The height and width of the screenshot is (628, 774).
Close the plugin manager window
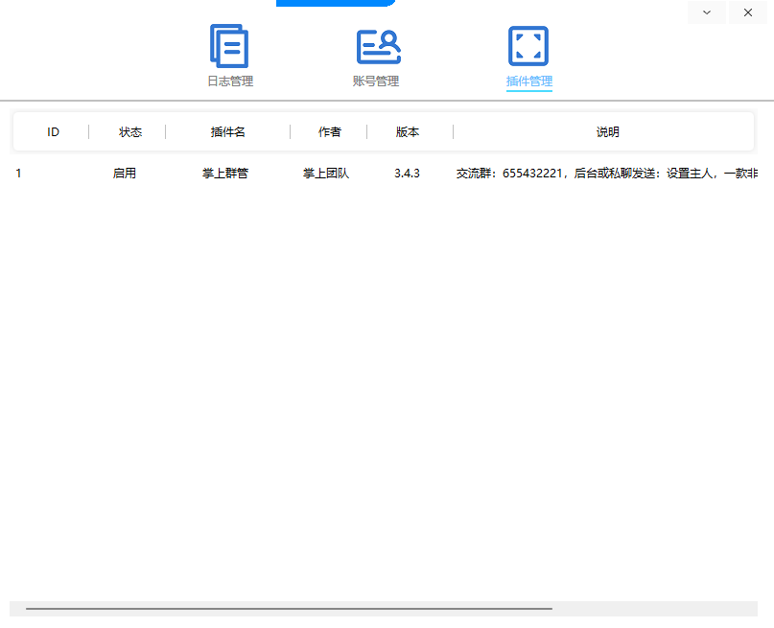(748, 12)
